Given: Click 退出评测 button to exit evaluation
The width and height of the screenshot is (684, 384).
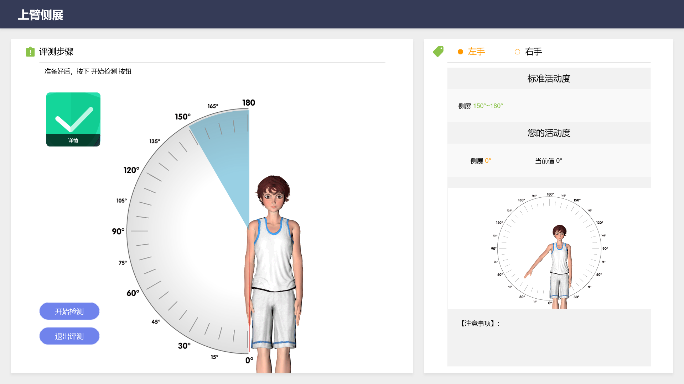Looking at the screenshot, I should coord(69,336).
